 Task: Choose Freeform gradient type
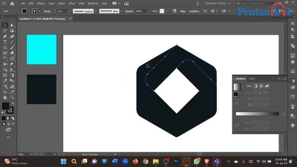[x=267, y=86]
